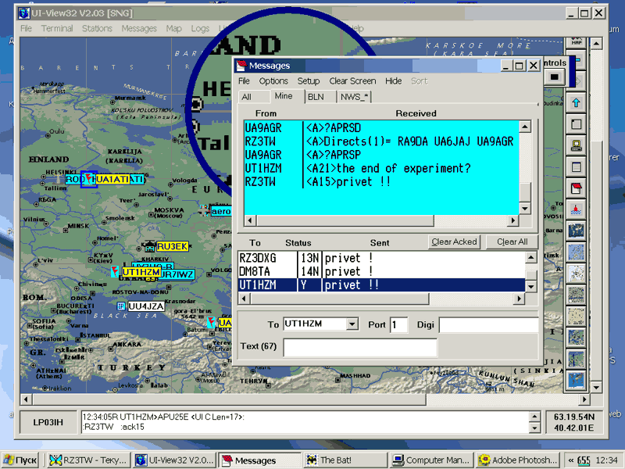This screenshot has width=625, height=469.
Task: Focus the Digi input field
Action: (489, 324)
